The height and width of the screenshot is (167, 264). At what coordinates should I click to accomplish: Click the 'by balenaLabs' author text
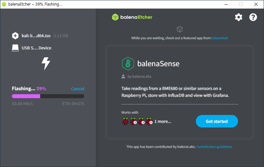140,76
